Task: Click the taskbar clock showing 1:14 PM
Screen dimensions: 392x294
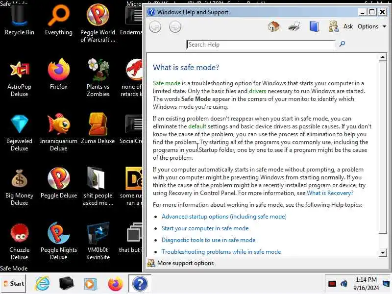Action: point(366,284)
